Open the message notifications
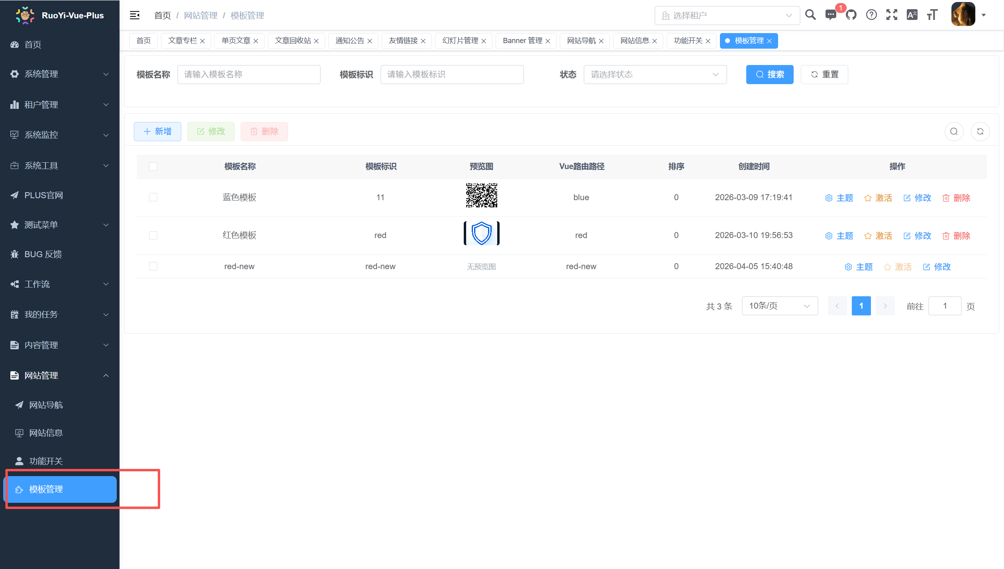1004x569 pixels. pyautogui.click(x=831, y=15)
